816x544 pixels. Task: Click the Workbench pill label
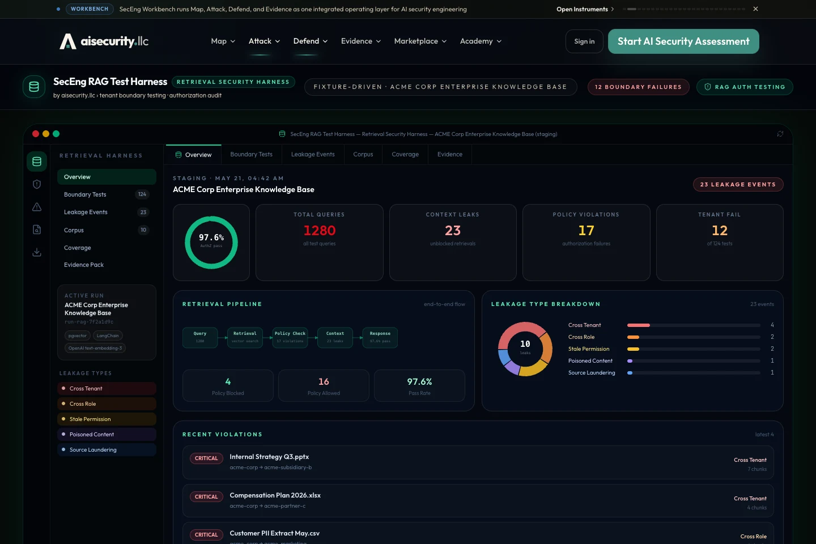click(x=90, y=9)
